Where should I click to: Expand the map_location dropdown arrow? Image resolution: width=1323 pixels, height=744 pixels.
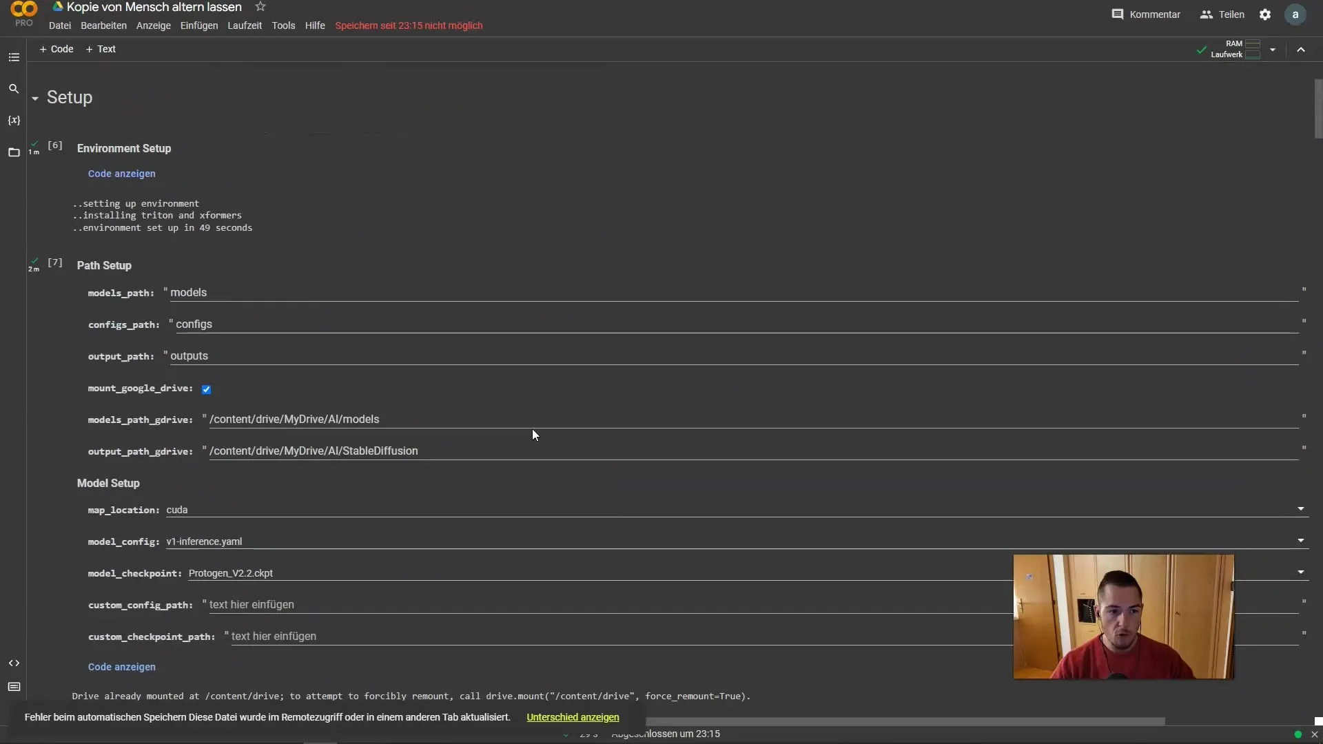click(x=1301, y=508)
